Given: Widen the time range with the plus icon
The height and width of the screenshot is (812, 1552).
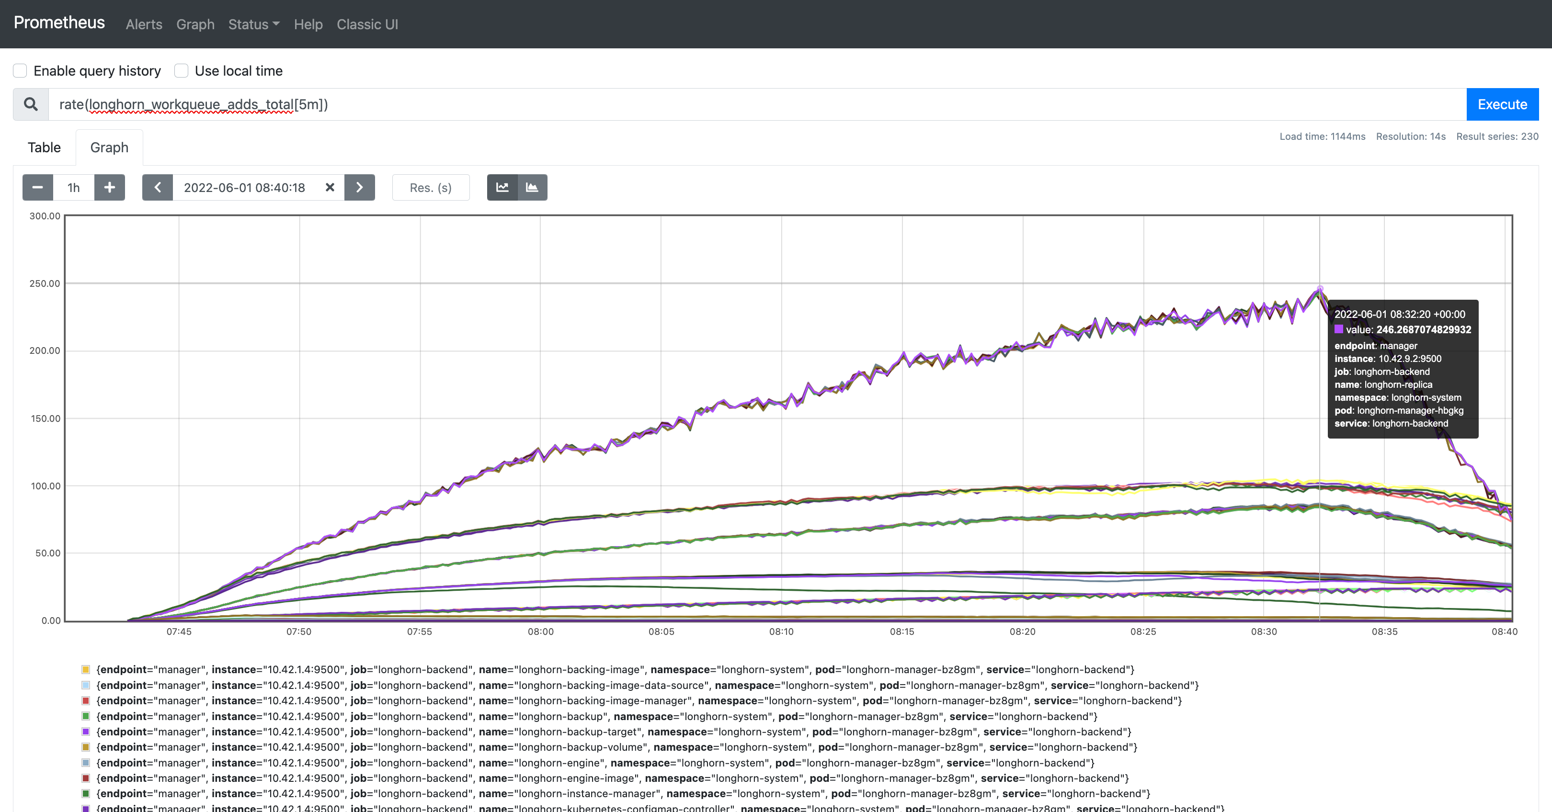Looking at the screenshot, I should (110, 187).
